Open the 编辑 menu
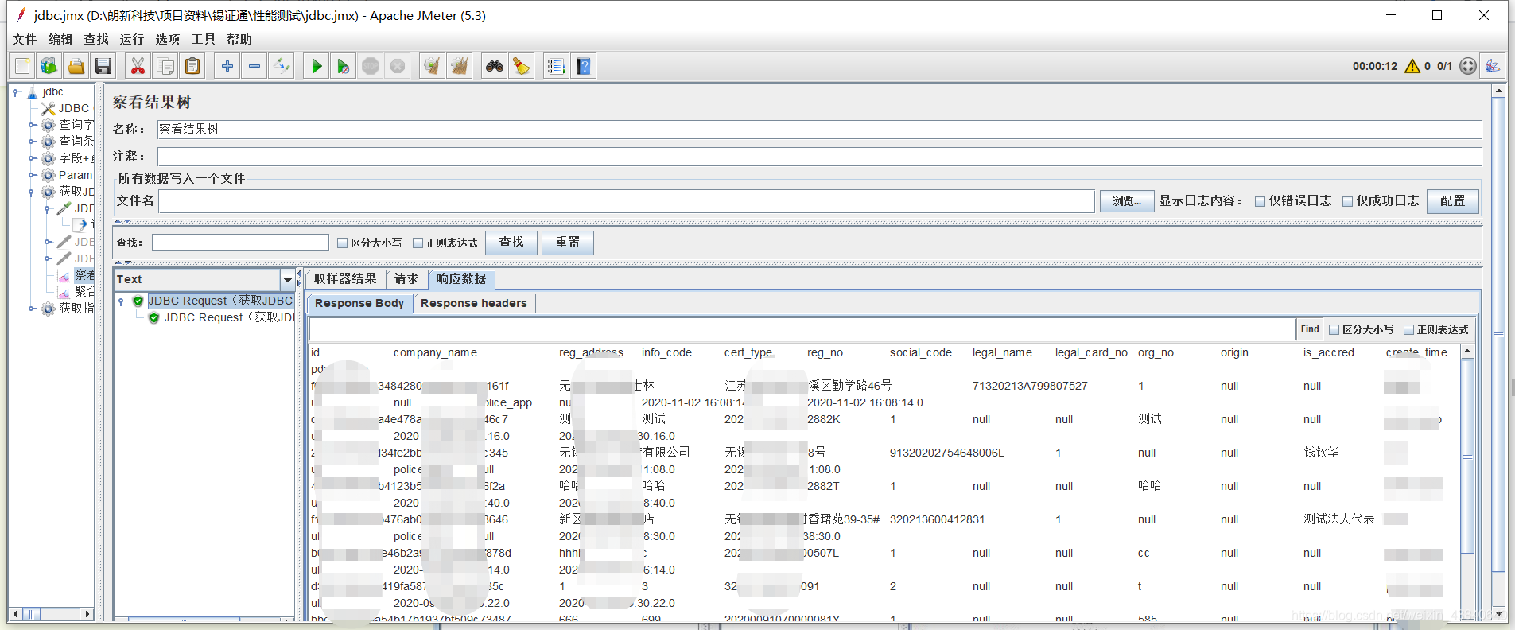 click(x=60, y=39)
